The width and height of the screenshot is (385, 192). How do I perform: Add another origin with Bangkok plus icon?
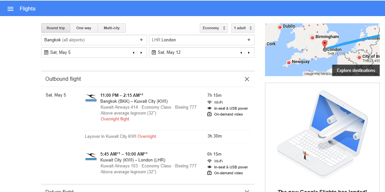coord(141,40)
